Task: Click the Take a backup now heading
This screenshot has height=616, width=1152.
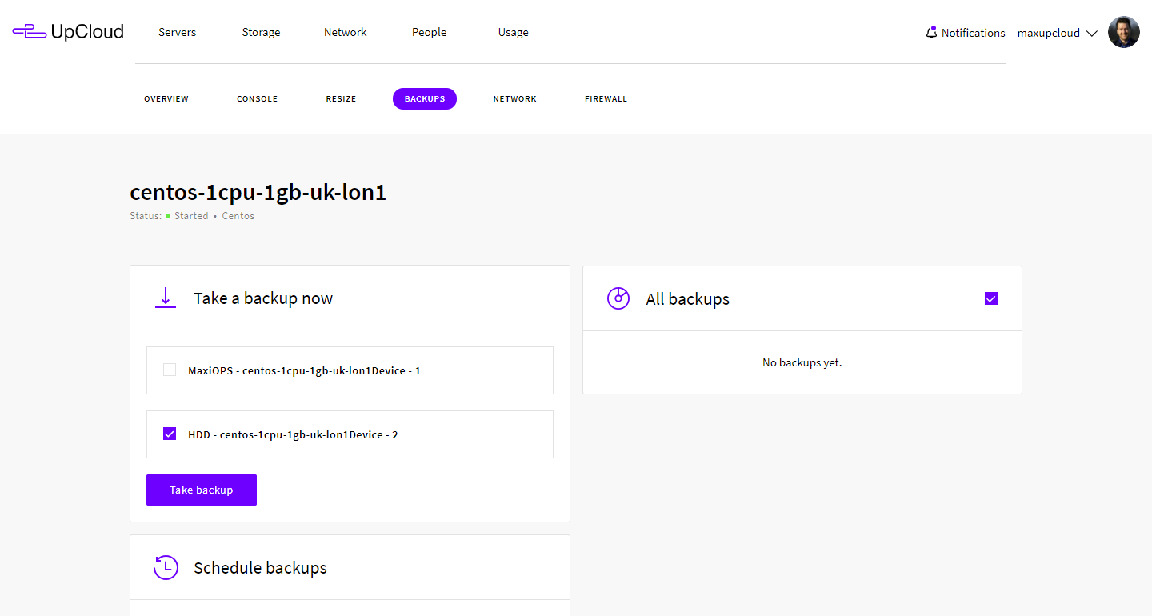Action: [263, 298]
